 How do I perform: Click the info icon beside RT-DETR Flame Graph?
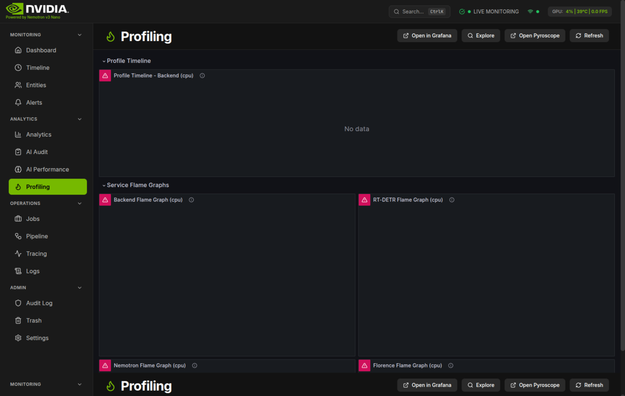452,199
